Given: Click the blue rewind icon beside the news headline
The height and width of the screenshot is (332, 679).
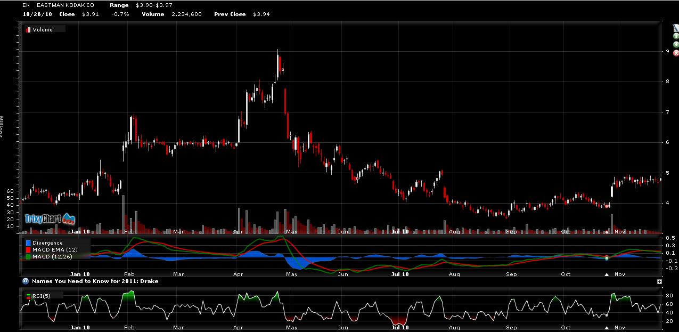Looking at the screenshot, I should [x=25, y=281].
